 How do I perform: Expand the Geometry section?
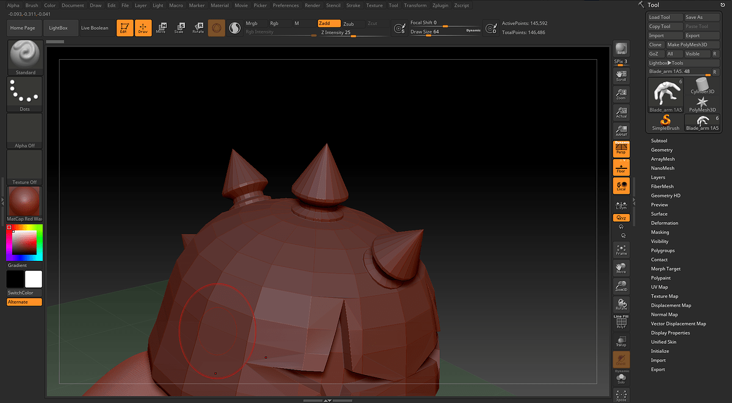(x=662, y=150)
